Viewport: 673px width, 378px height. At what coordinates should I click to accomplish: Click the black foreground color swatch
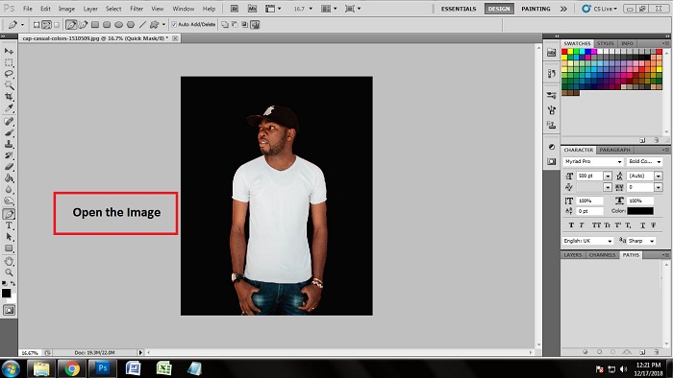6,294
